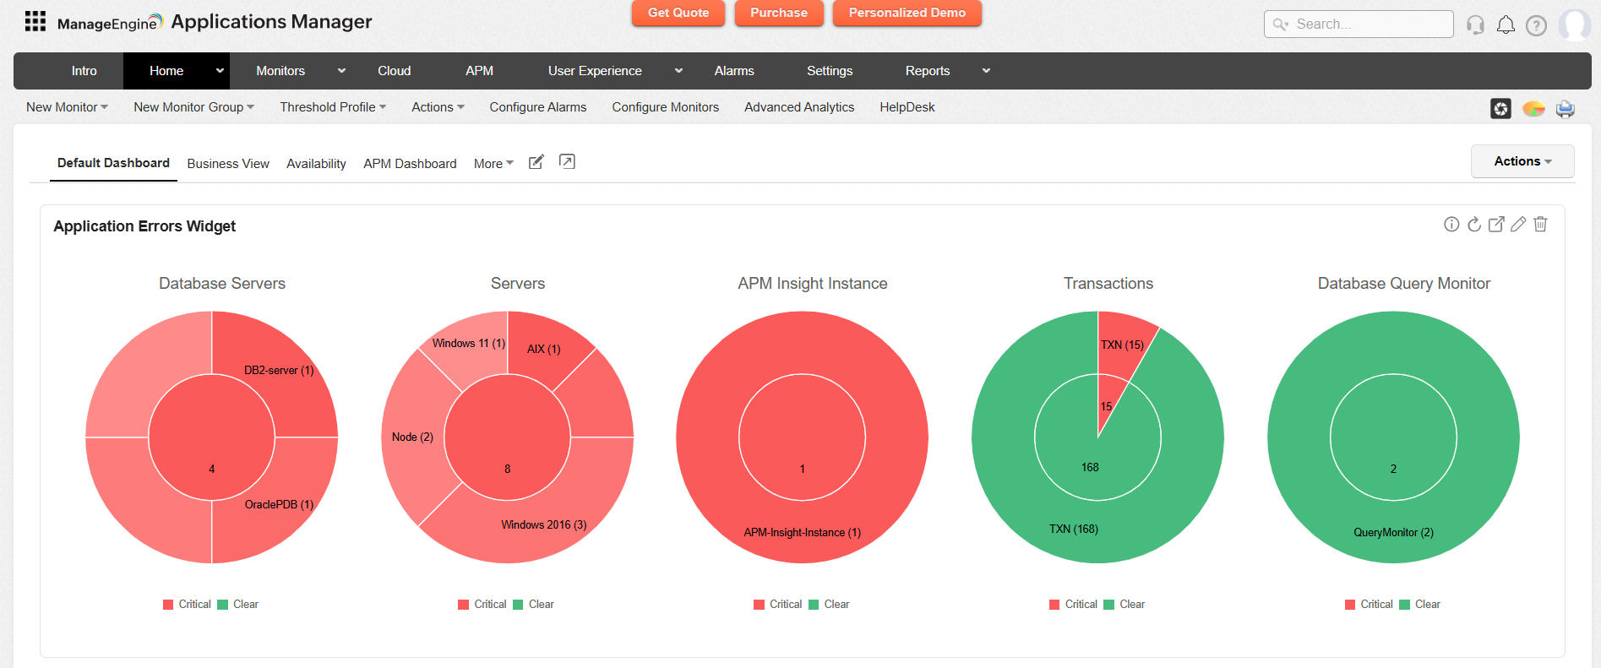Click the AIX (1) chart slice

point(544,349)
